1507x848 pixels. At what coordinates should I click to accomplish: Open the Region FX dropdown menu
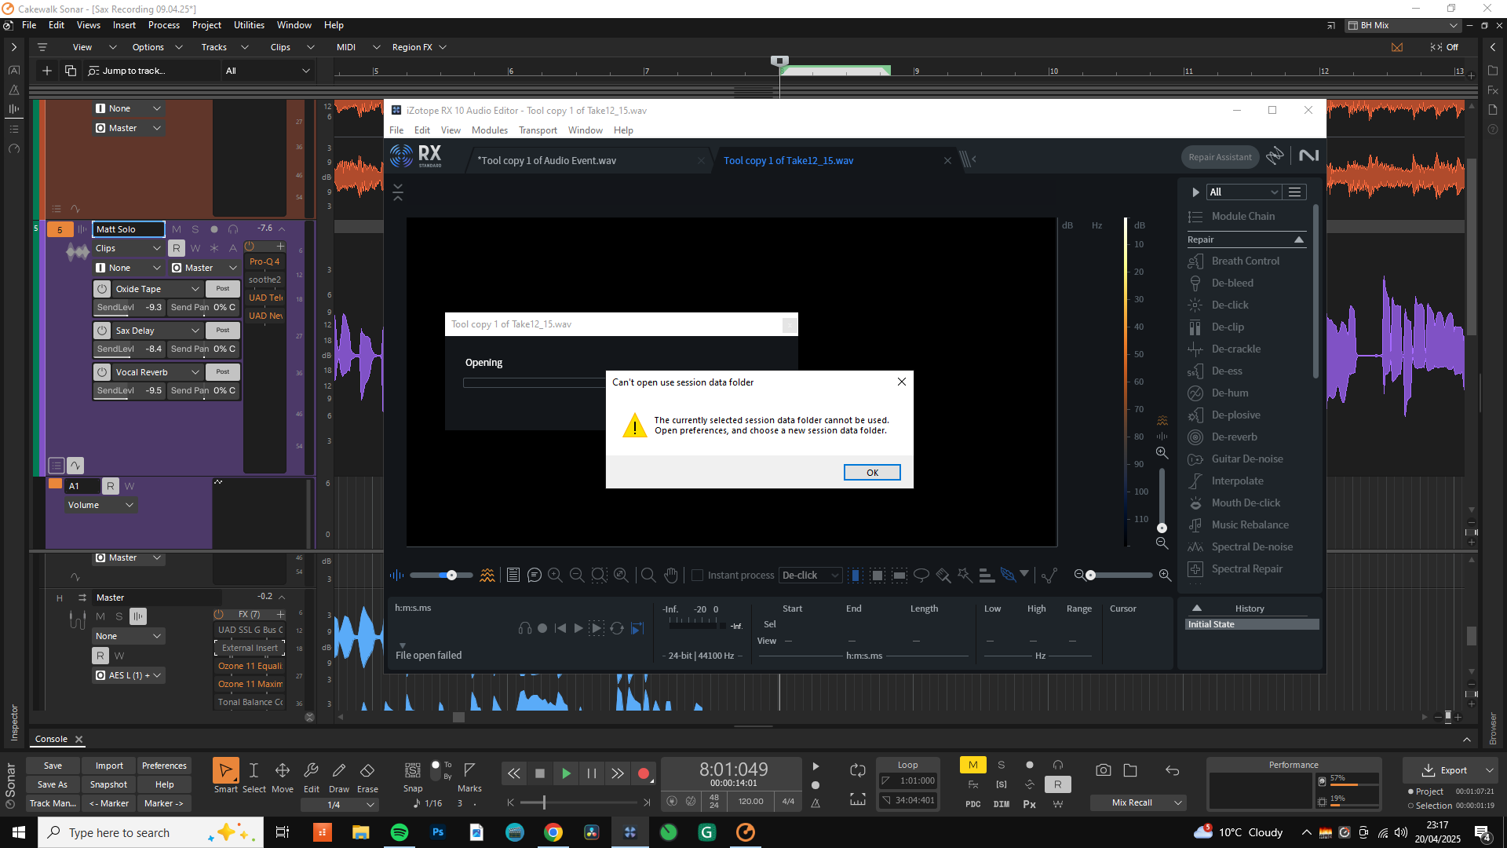419,47
